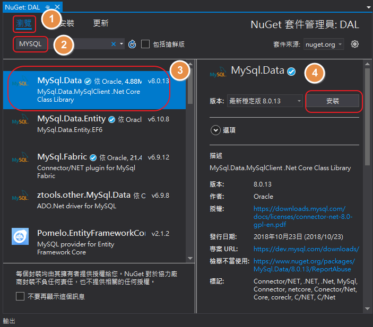Click ztools.other.MySql.Data package logo
The width and height of the screenshot is (373, 327).
[20, 196]
